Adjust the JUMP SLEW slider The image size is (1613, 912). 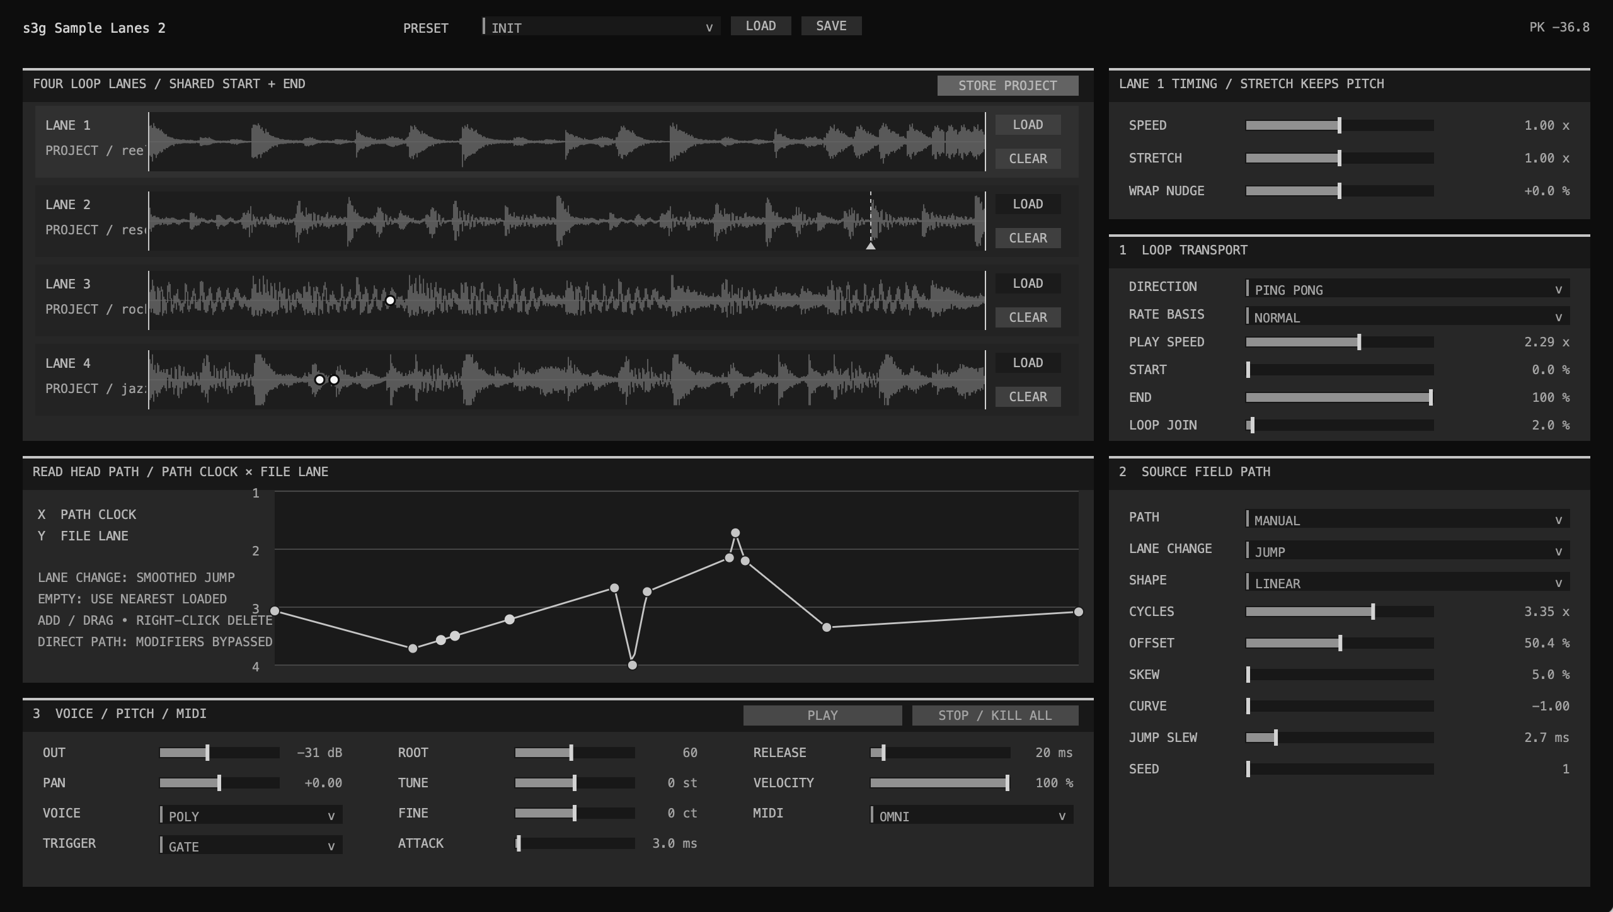1340,738
